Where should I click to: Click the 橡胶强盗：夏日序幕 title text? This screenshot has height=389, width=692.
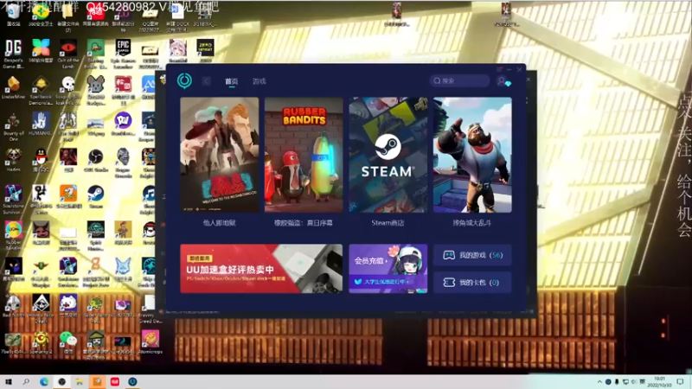pos(304,223)
